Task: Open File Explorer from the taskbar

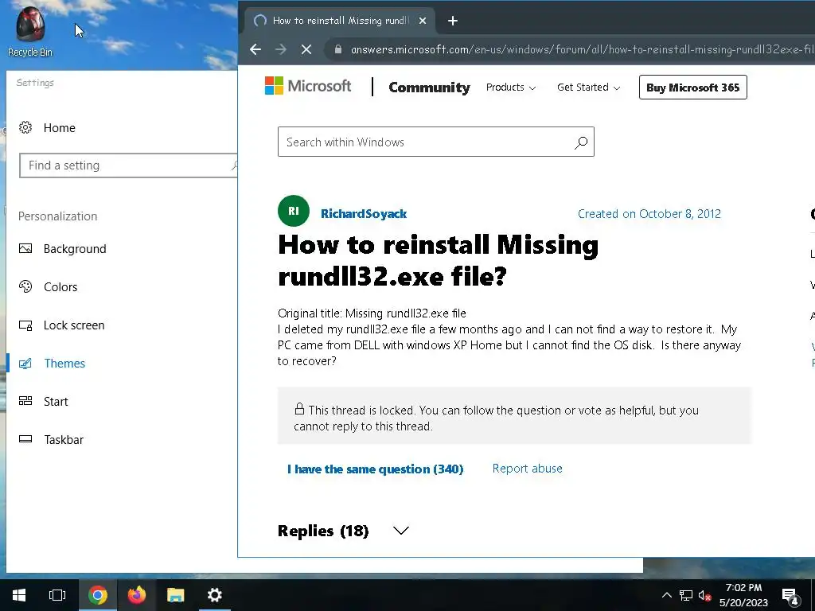Action: coord(176,595)
